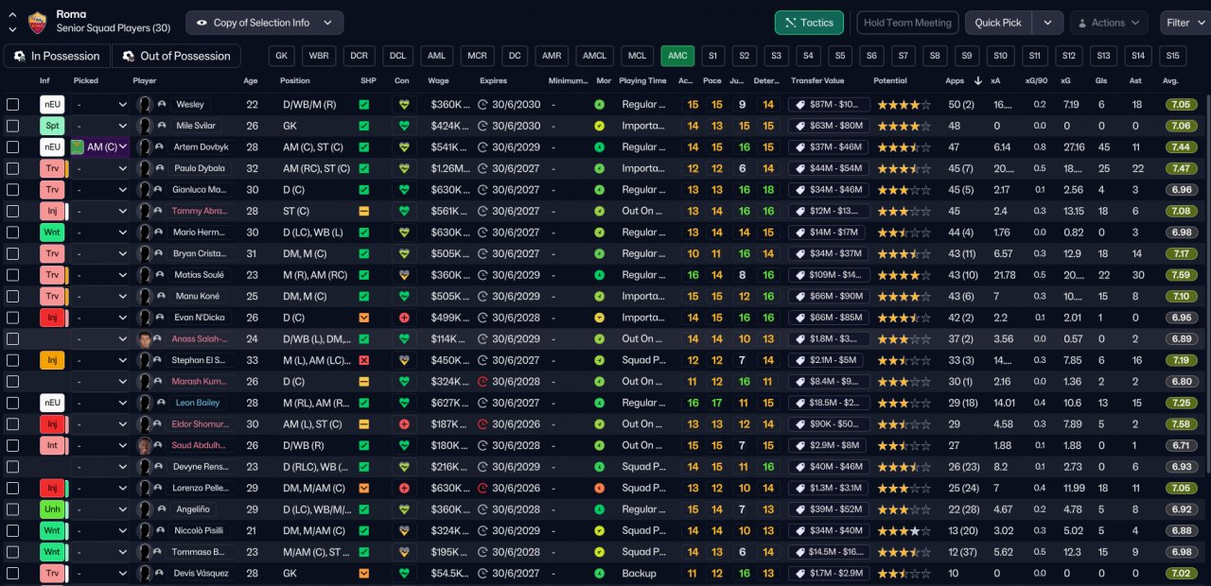This screenshot has width=1211, height=586.
Task: Open Paulo Dybala's Picked position dropdown
Action: point(101,168)
